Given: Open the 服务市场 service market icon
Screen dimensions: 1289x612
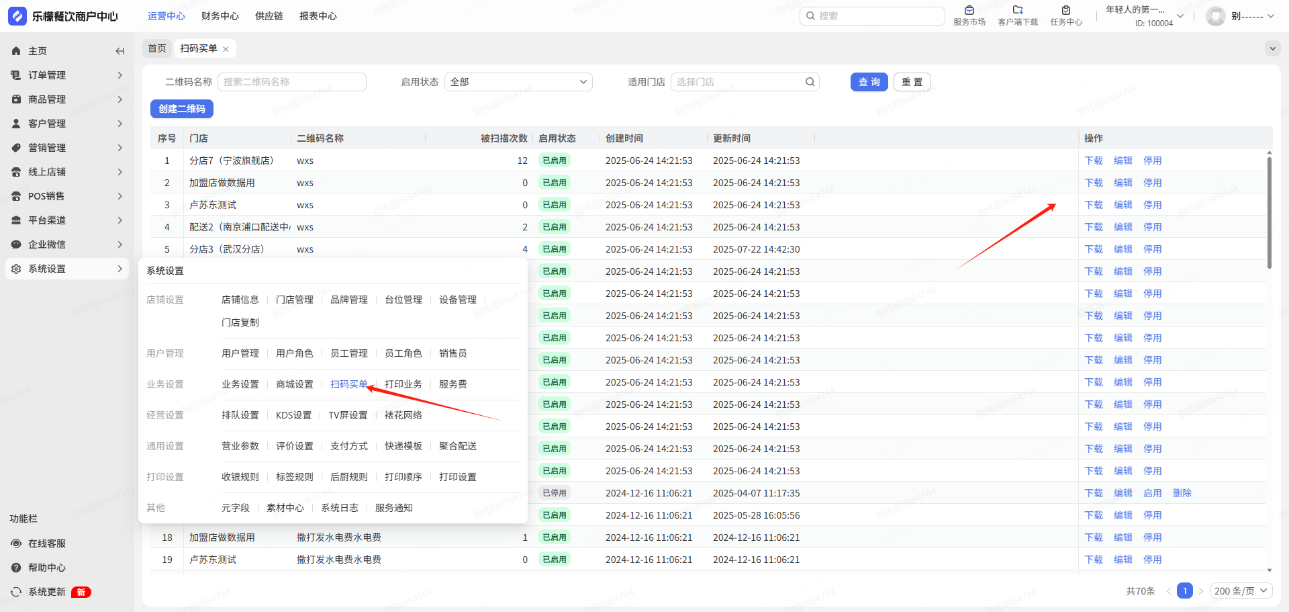Looking at the screenshot, I should pos(969,11).
